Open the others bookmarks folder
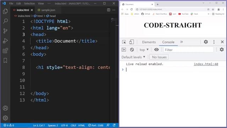The height and width of the screenshot is (128, 227). coord(135,14)
